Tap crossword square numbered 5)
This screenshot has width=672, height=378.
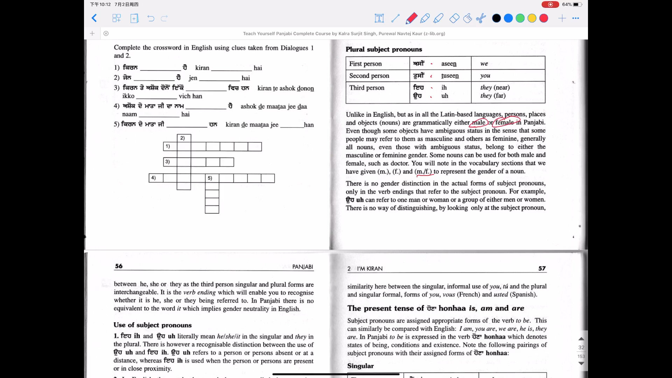212,178
